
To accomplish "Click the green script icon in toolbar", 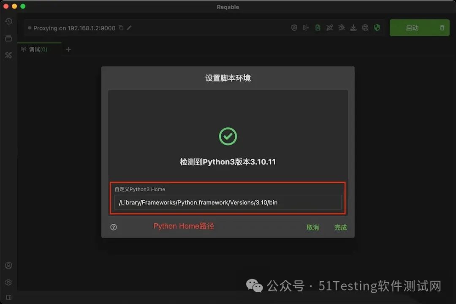I will point(318,27).
